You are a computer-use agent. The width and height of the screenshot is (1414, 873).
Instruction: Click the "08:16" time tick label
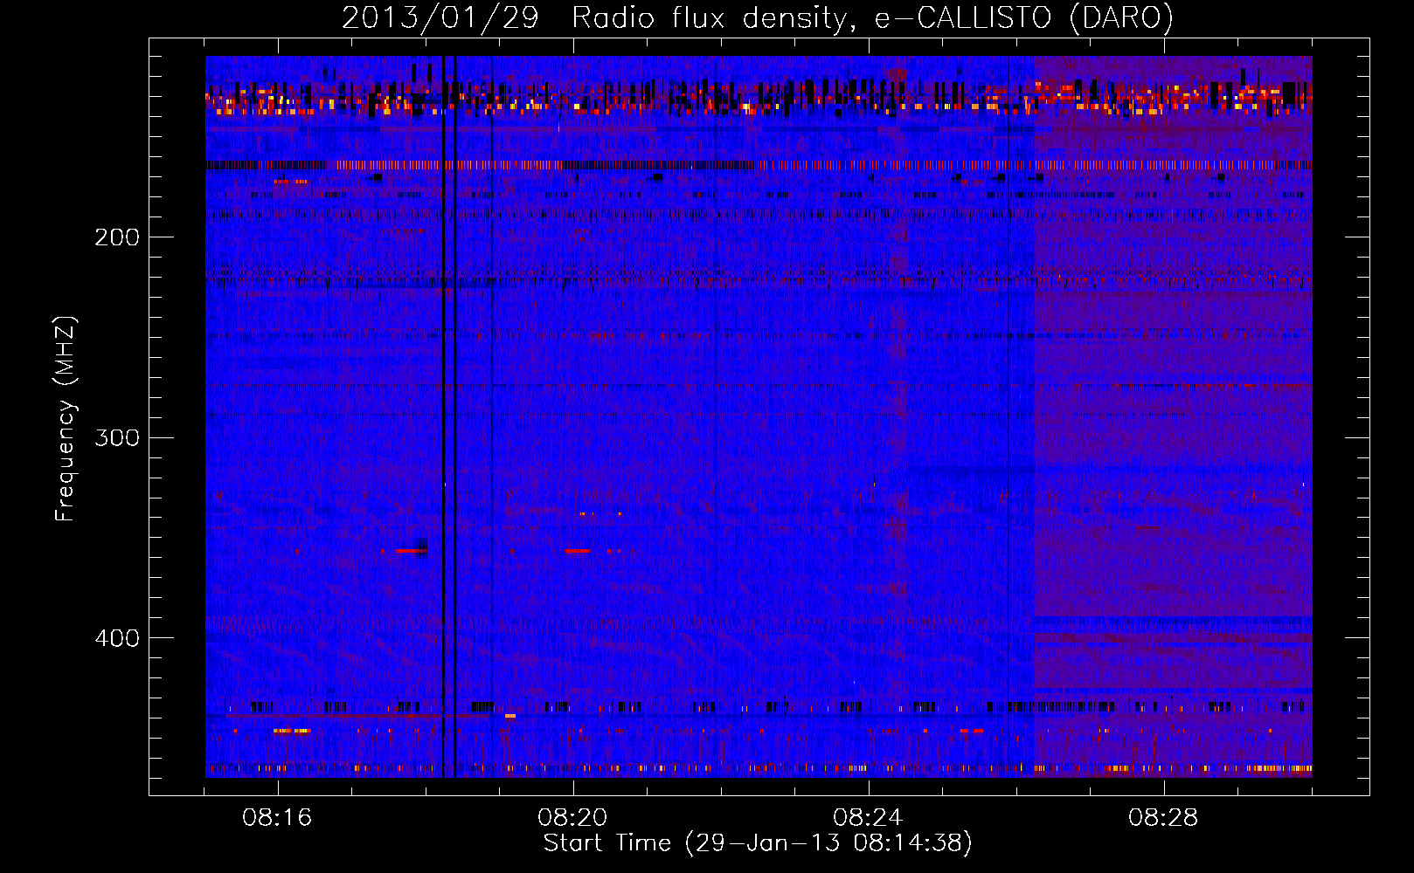(x=277, y=818)
